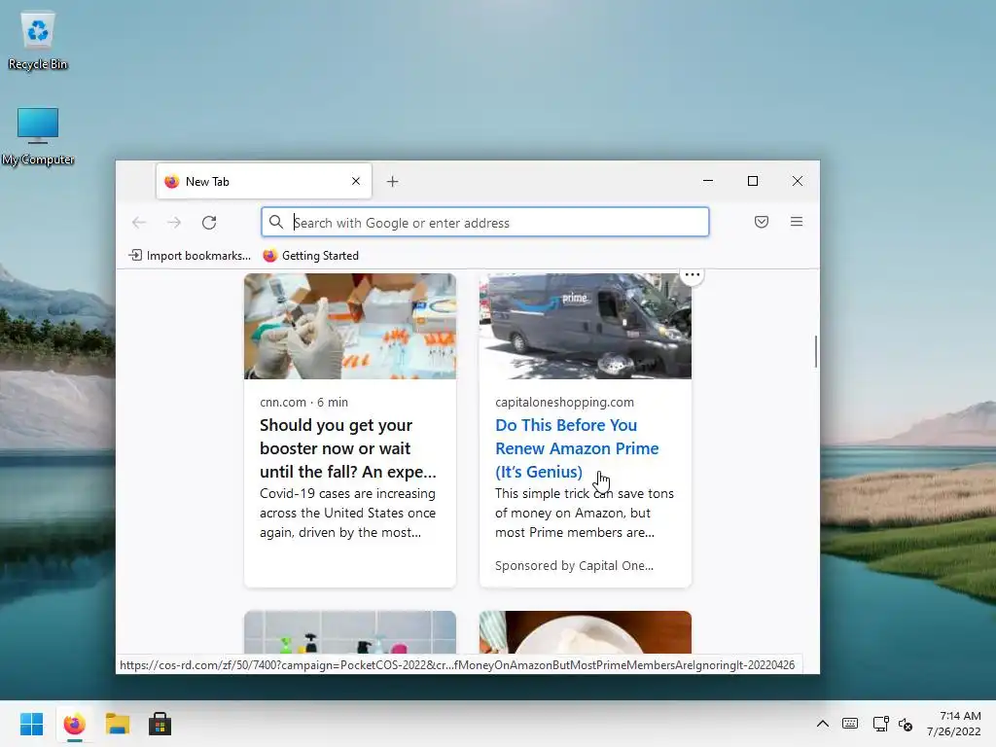
Task: Select the New Tab tab
Action: click(x=264, y=182)
